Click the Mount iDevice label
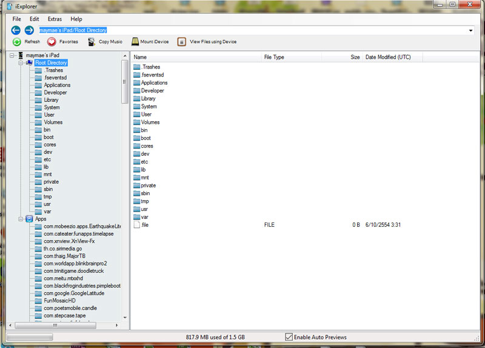Screen dimensions: 485x348 tap(155, 42)
